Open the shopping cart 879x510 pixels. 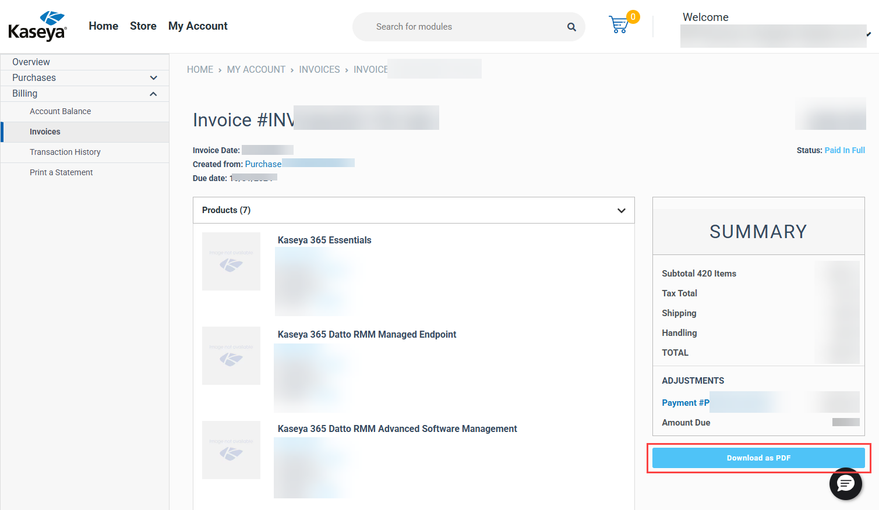click(x=619, y=25)
